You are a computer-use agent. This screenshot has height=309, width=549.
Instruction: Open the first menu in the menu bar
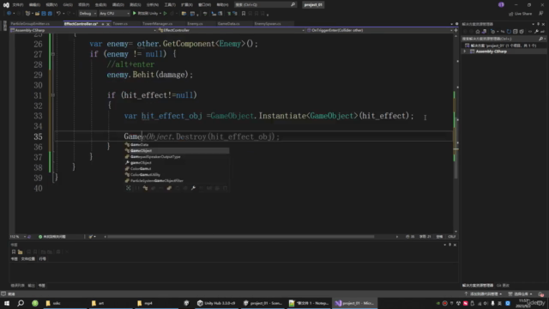click(17, 5)
